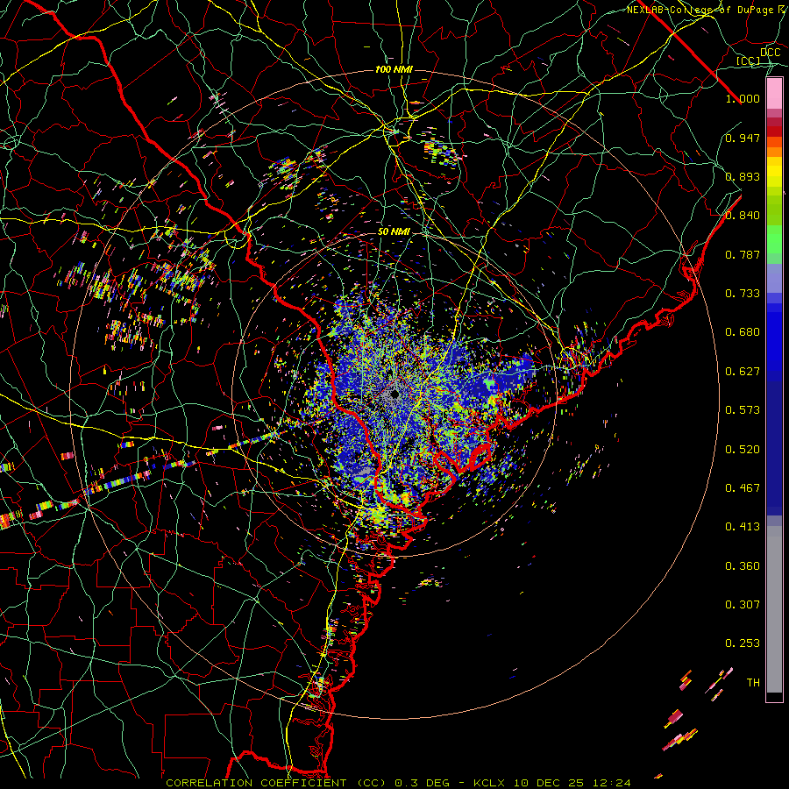Click the "0.3 DEG" elevation text
This screenshot has height=789, width=789.
click(423, 783)
